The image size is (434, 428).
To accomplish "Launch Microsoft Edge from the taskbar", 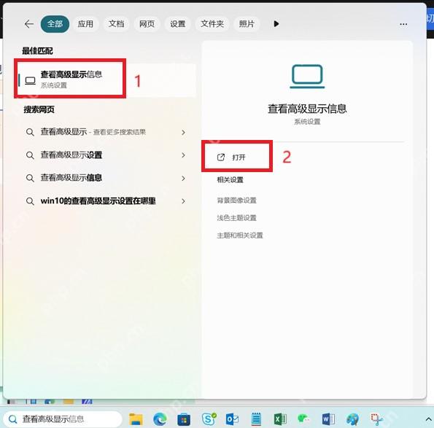I will point(160,419).
